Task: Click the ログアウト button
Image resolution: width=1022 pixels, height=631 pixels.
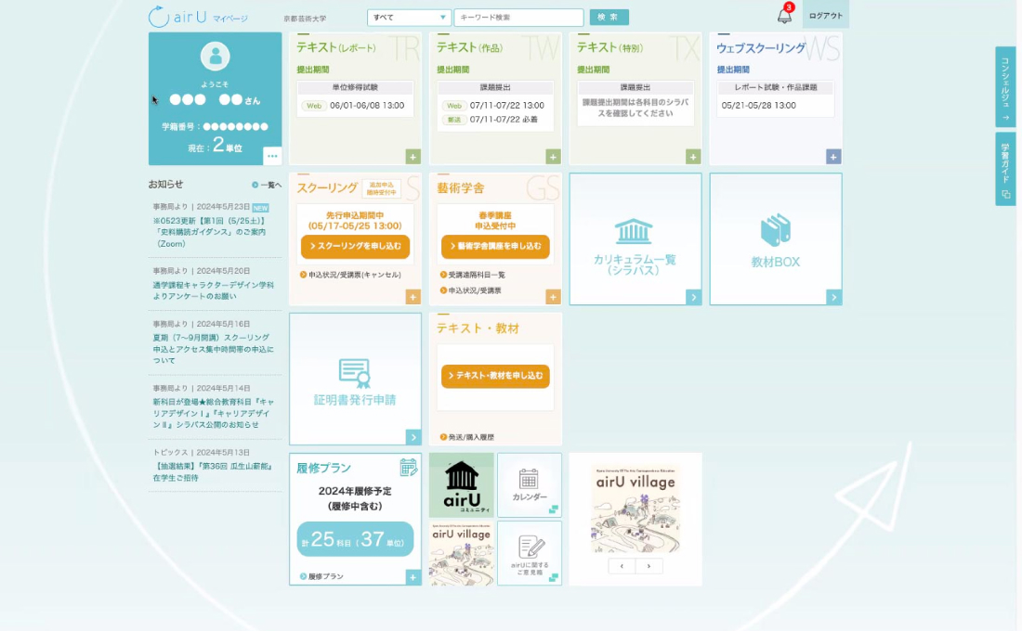Action: click(825, 16)
